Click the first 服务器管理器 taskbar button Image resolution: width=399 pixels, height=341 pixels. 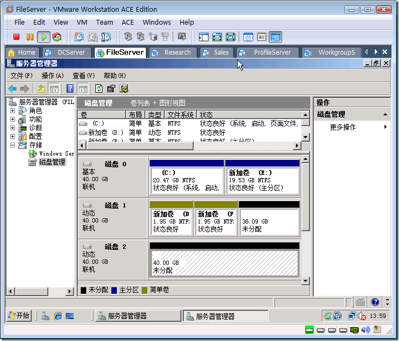click(138, 316)
